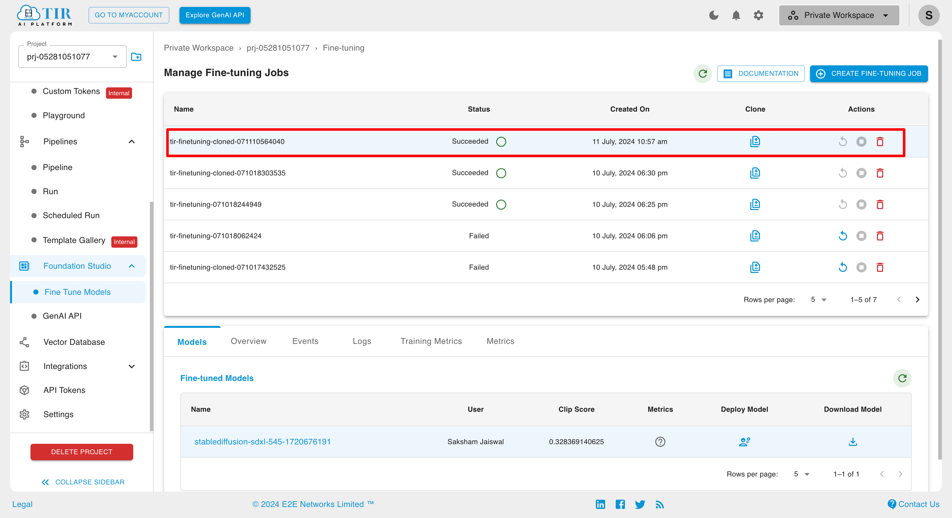
Task: Click CREATE FINE-TUNING JOB
Action: pyautogui.click(x=869, y=74)
